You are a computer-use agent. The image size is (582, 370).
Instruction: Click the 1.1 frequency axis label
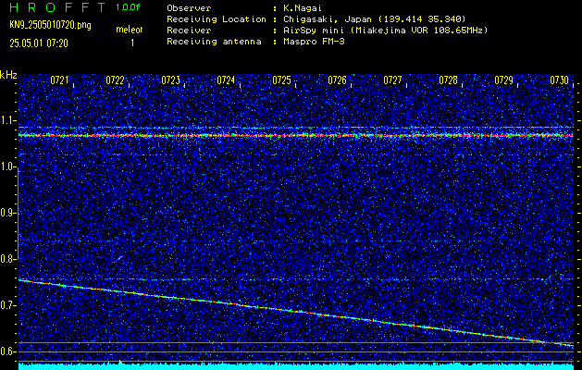click(x=8, y=120)
